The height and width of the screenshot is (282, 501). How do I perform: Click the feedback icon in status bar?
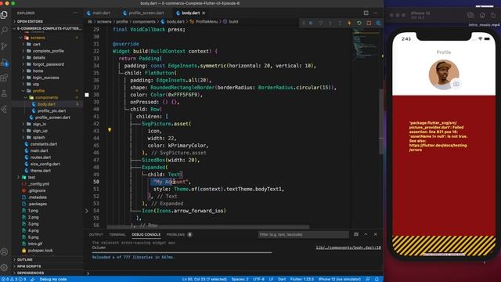coord(368,279)
